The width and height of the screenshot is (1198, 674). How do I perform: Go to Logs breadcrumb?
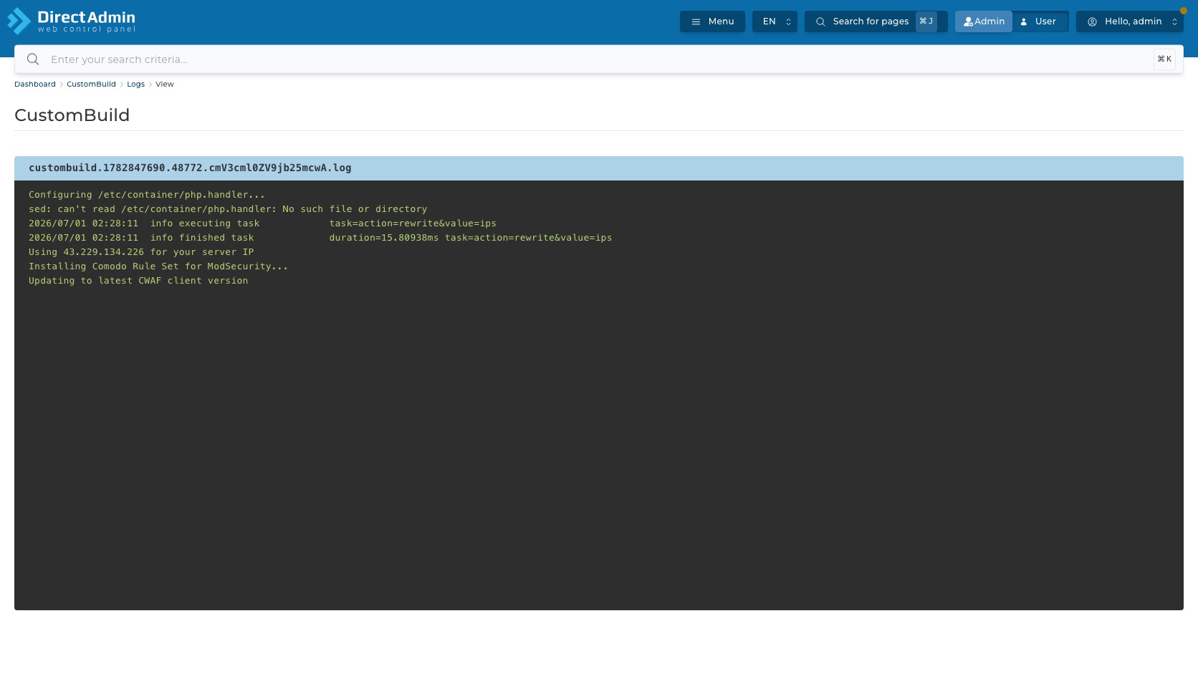tap(135, 85)
